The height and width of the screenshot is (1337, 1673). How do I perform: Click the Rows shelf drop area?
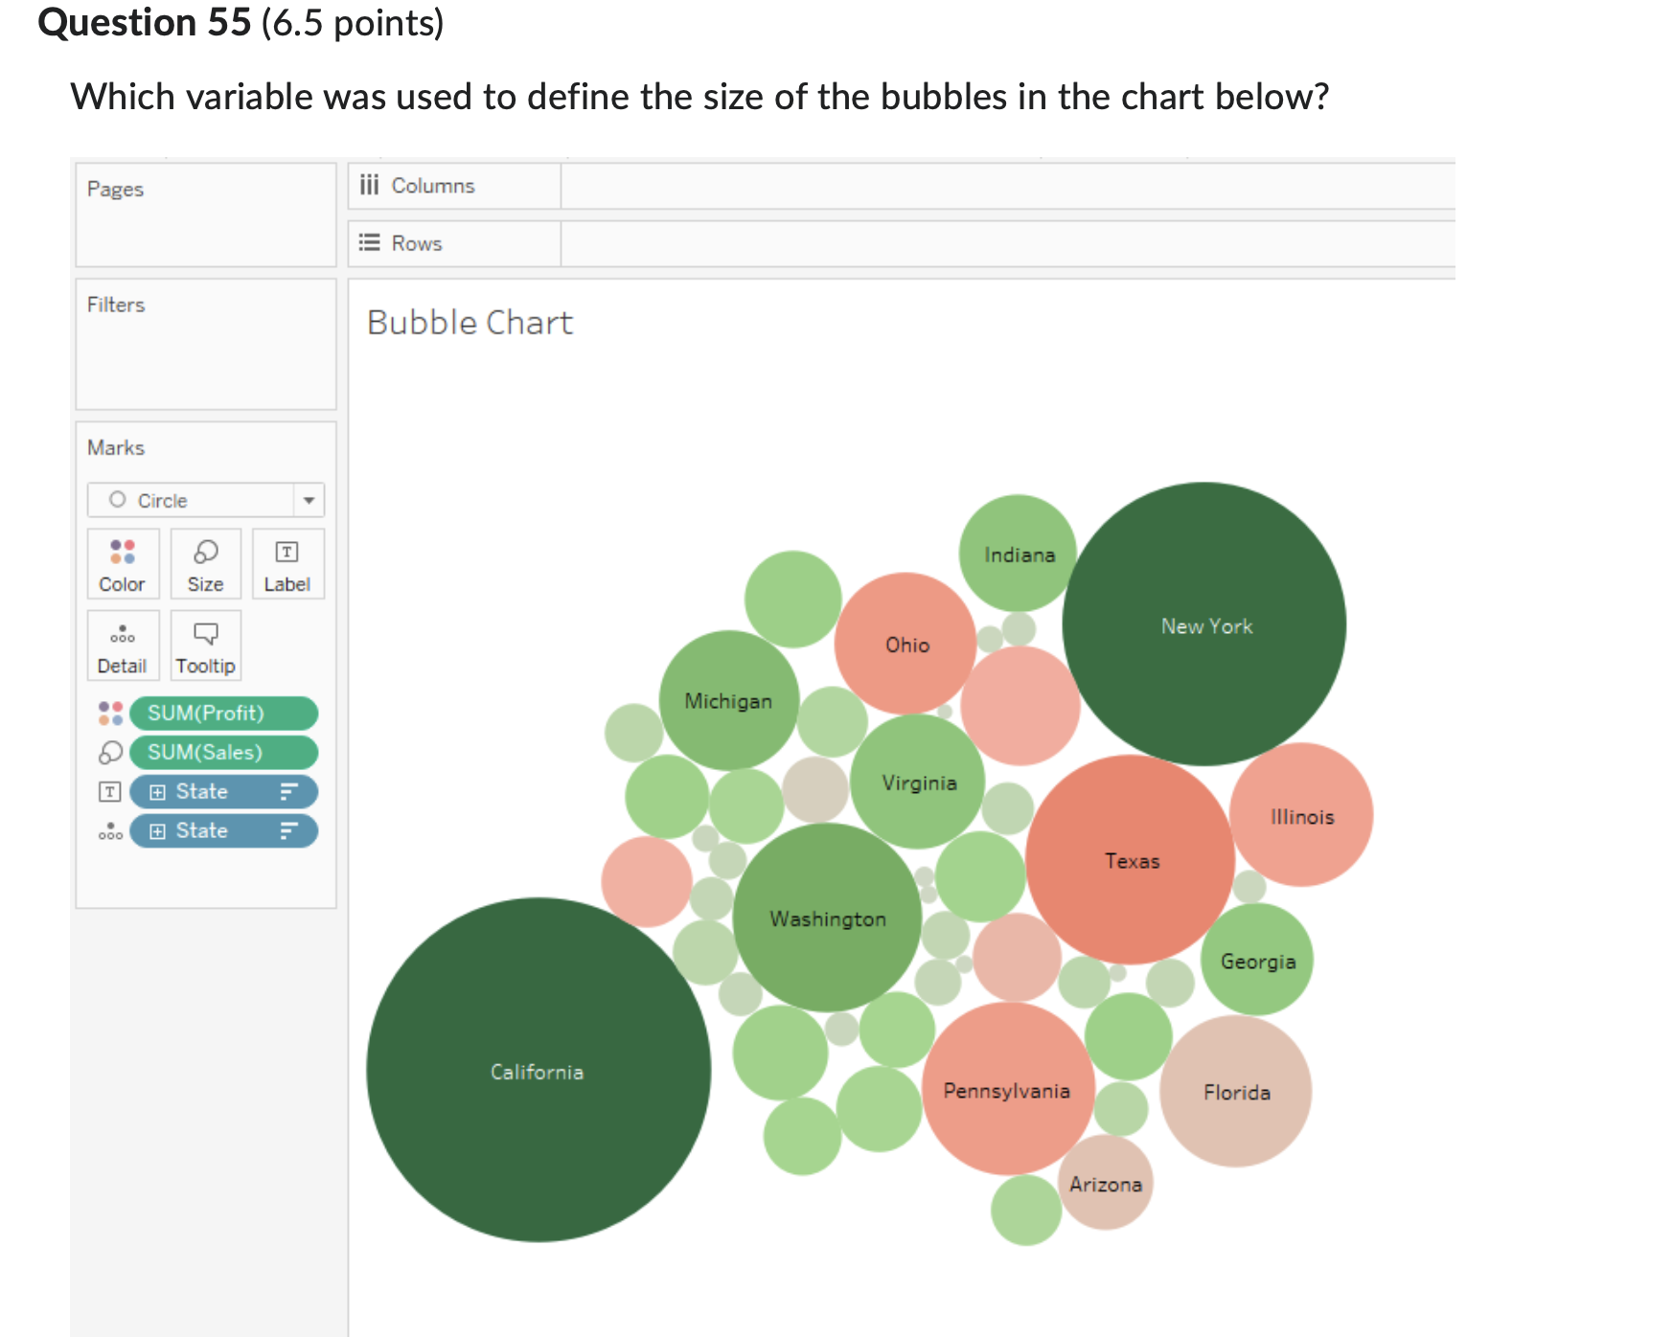[x=1007, y=244]
